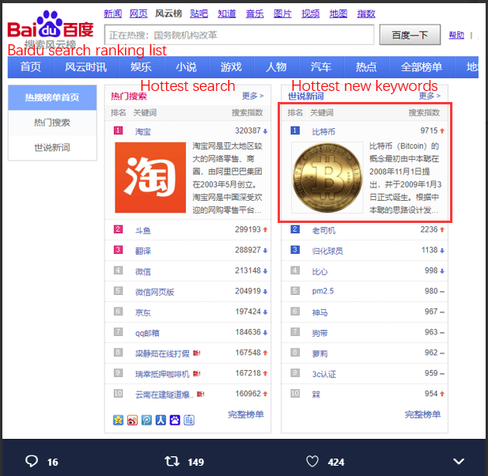Open the 京东 keyword link
Viewport: 488px width, 476px height.
[x=143, y=312]
